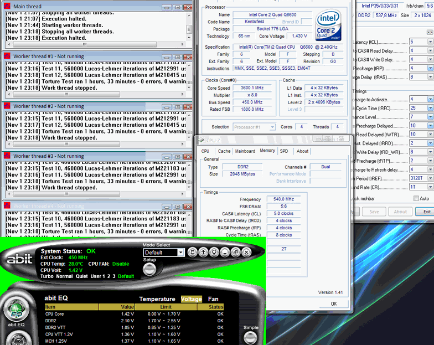Image resolution: width=434 pixels, height=345 pixels.
Task: Click Worker thread #3 horizontal scrollbar thumb
Action: tap(66, 194)
